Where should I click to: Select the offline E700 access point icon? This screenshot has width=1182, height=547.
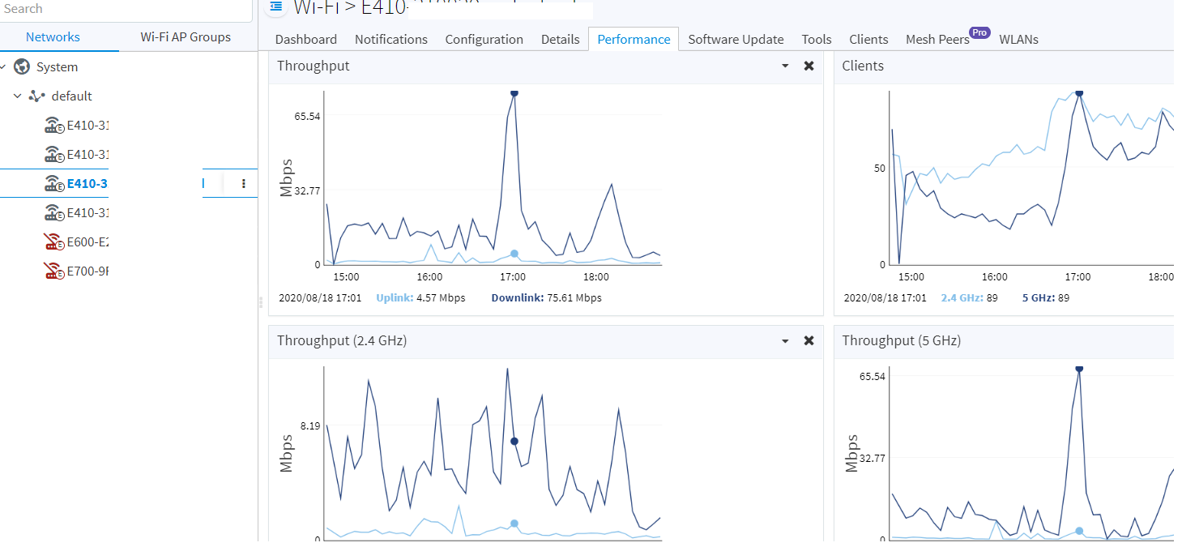[53, 271]
